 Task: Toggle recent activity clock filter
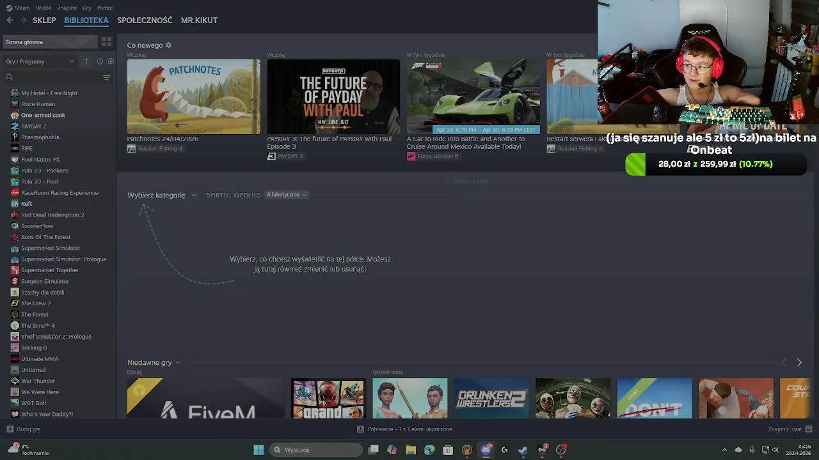point(100,61)
